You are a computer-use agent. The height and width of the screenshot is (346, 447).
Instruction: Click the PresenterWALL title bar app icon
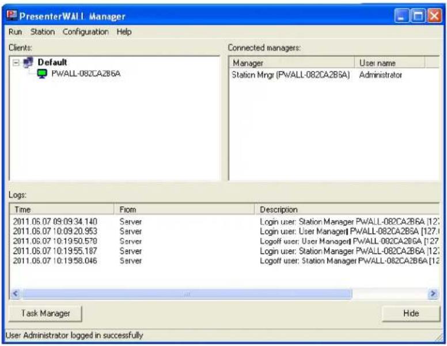click(x=12, y=15)
